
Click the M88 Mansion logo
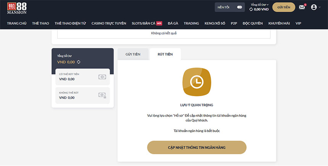coord(17,8)
